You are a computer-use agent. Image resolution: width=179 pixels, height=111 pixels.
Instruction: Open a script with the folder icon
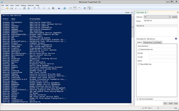[x=7, y=8]
